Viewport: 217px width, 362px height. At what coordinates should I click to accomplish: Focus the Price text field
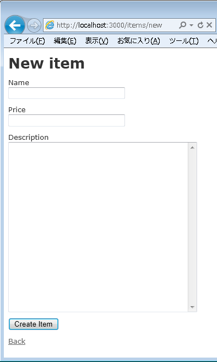click(67, 120)
